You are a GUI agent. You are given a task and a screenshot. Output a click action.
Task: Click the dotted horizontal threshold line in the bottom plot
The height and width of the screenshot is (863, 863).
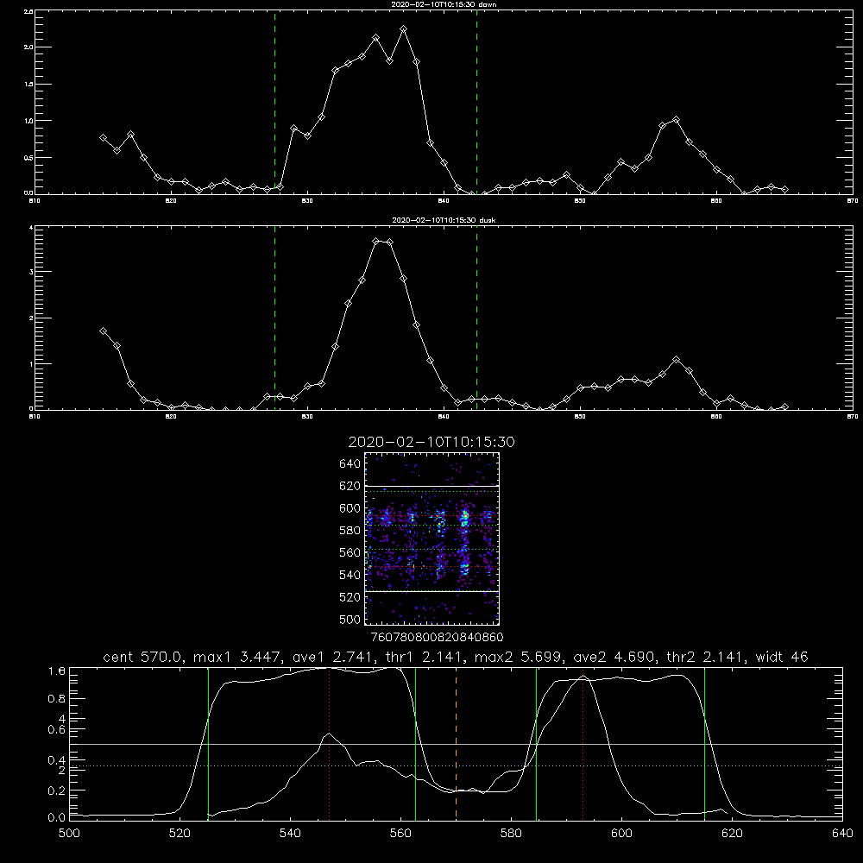[x=456, y=766]
